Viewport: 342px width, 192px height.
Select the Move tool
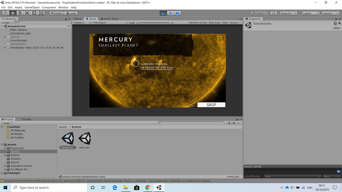13,13
